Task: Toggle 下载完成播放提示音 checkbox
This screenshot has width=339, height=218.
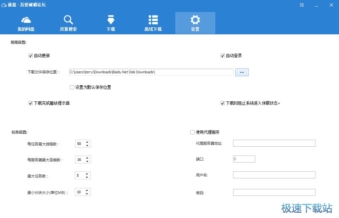Action: pos(30,103)
